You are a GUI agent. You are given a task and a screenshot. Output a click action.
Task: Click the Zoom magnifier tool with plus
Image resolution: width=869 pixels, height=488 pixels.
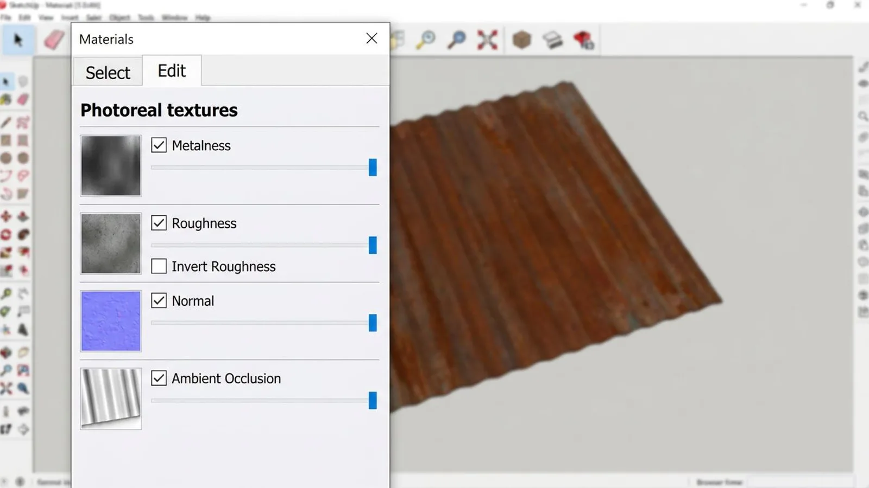tap(426, 40)
